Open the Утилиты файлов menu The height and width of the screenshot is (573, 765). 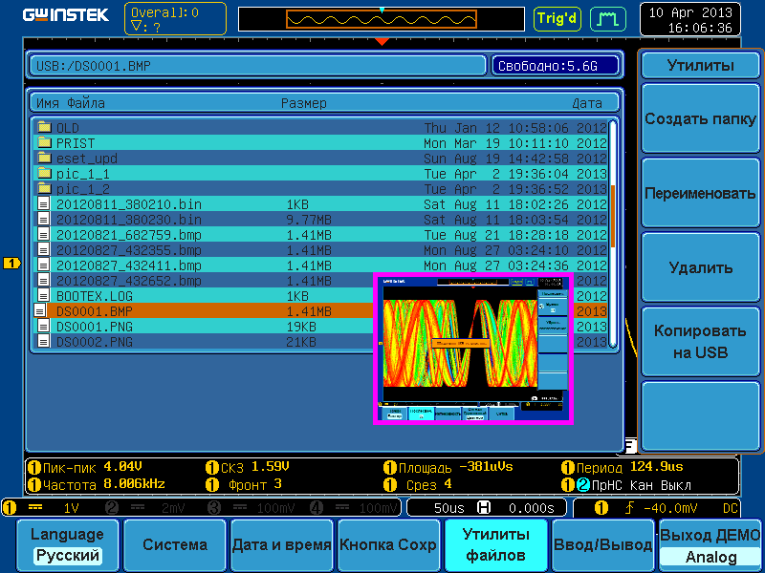[495, 545]
